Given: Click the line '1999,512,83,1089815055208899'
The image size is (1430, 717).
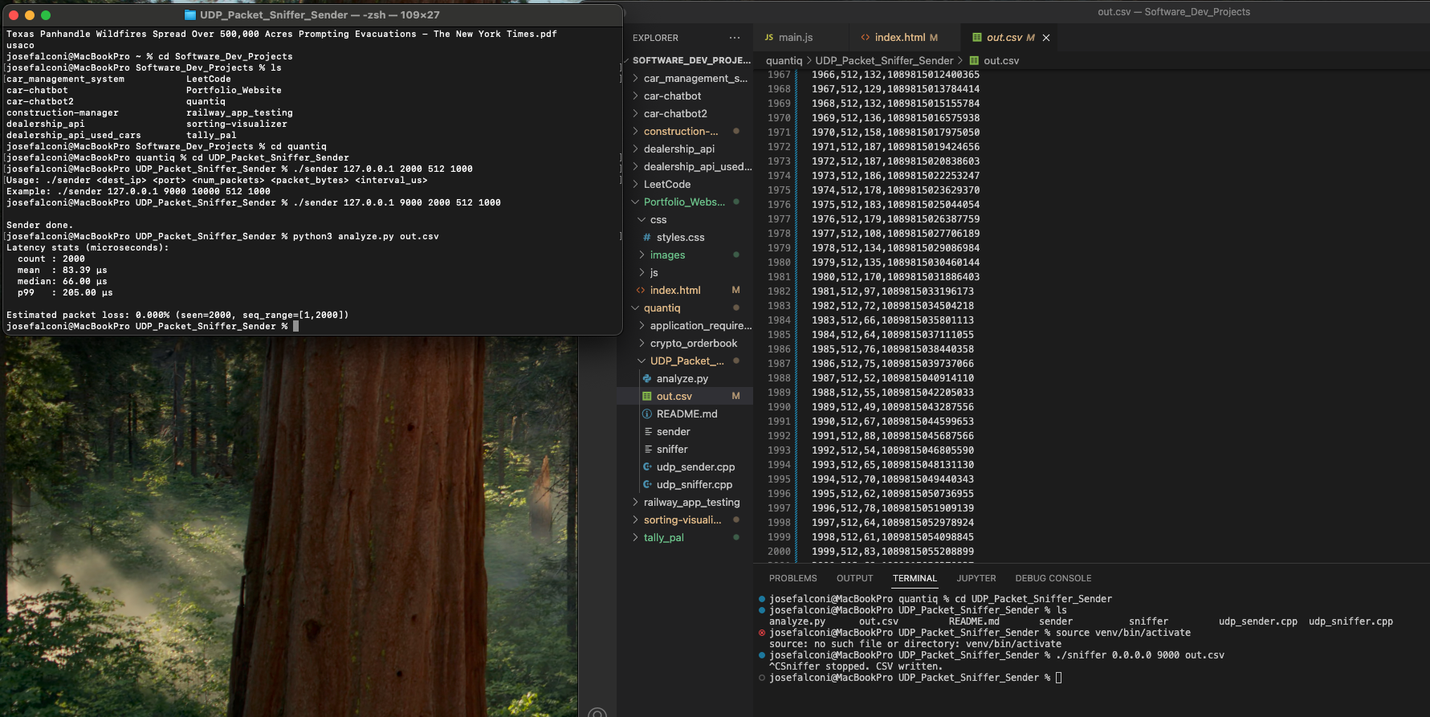Looking at the screenshot, I should pyautogui.click(x=892, y=552).
